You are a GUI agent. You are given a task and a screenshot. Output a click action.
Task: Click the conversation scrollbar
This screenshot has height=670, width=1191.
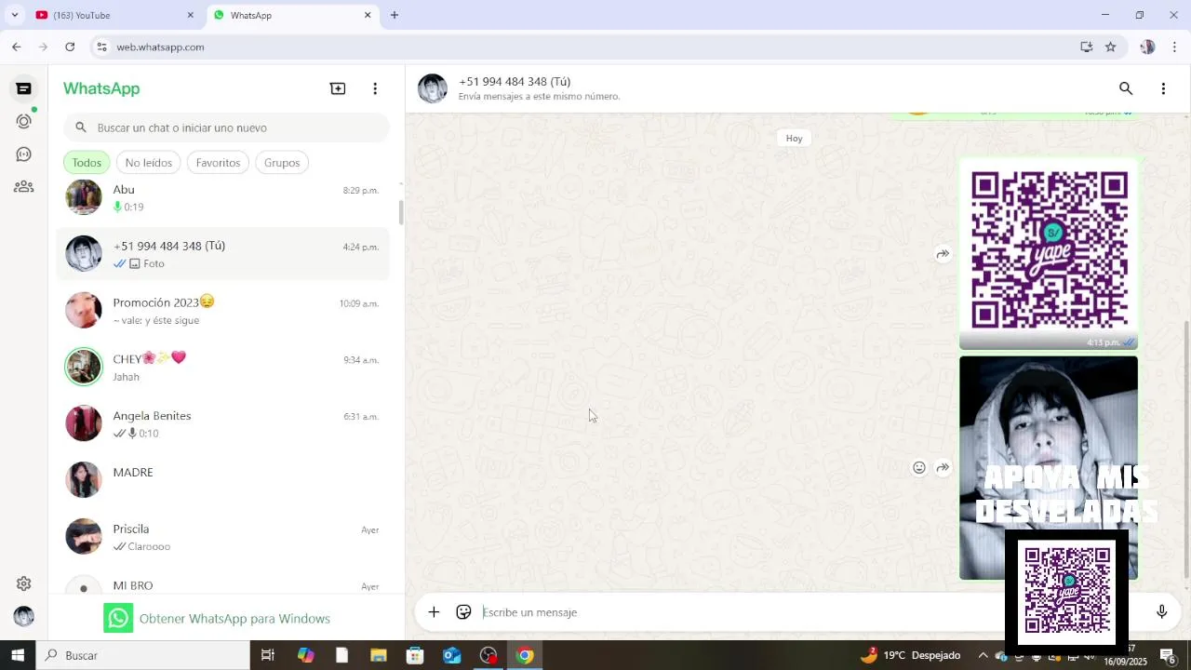[x=1186, y=449]
